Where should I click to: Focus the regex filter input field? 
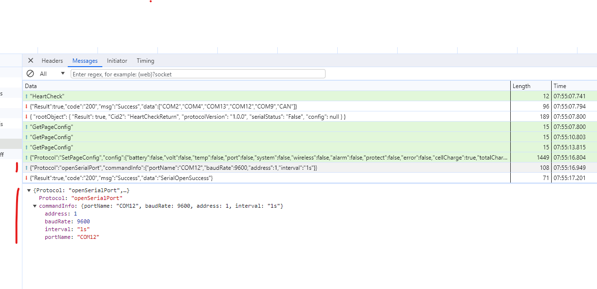tap(198, 74)
